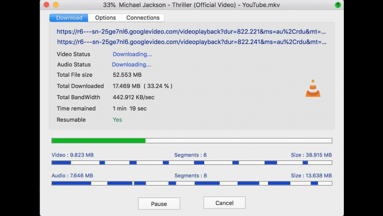This screenshot has width=383, height=216.
Task: Click the green Yes resumable value
Action: point(117,120)
